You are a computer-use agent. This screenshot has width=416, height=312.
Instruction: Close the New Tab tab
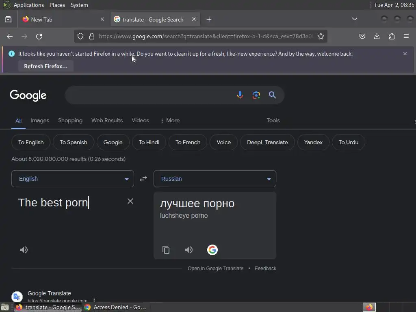102,19
